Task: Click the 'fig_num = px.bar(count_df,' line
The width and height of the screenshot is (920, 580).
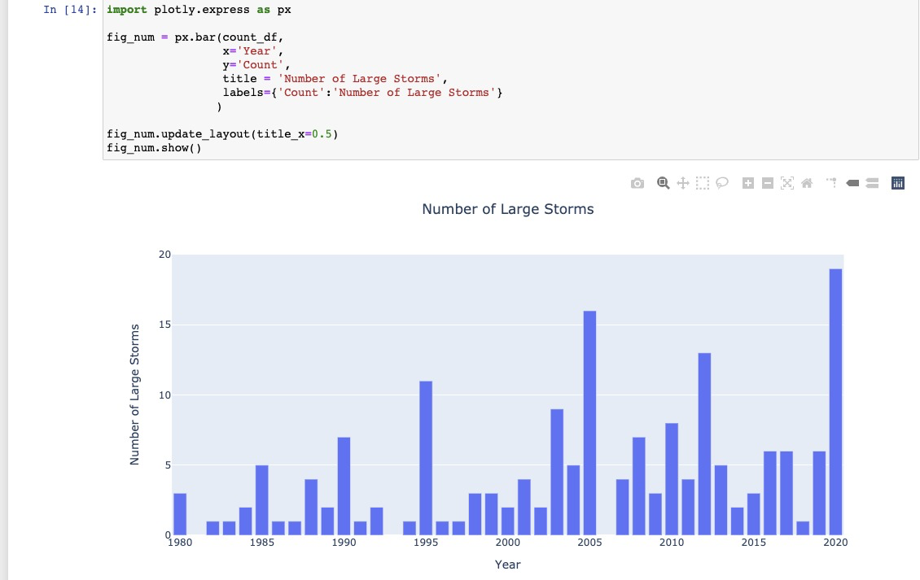Action: point(195,37)
